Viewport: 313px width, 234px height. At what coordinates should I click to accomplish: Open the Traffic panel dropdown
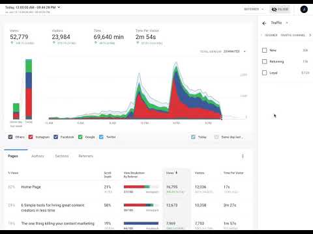[287, 23]
